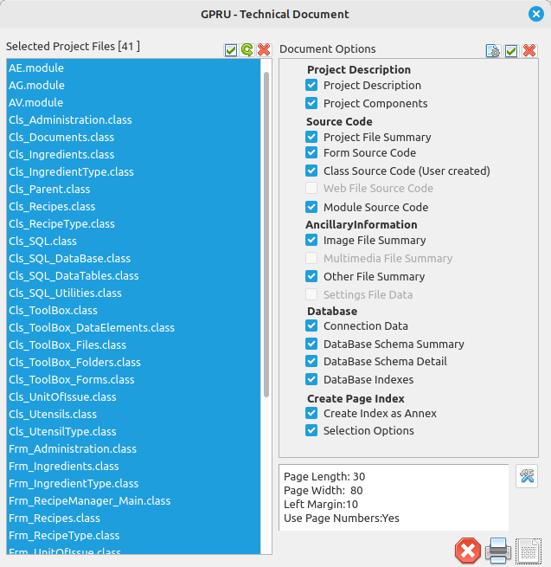Uncheck the Image File Summary option
Viewport: 551px width, 567px height.
(311, 240)
